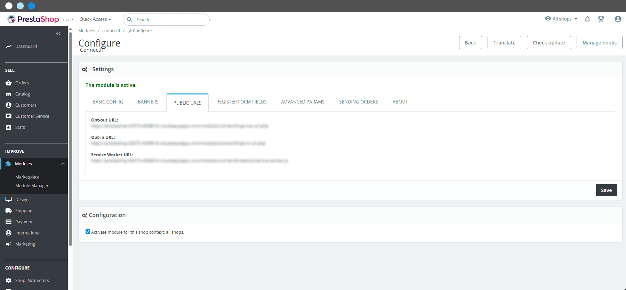Image resolution: width=626 pixels, height=290 pixels.
Task: Click the Configure wrench breadcrumb icon
Action: coord(130,31)
